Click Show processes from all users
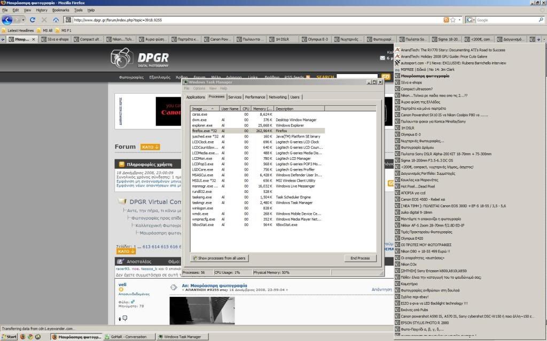Viewport: 547px width, 341px height. (220, 258)
